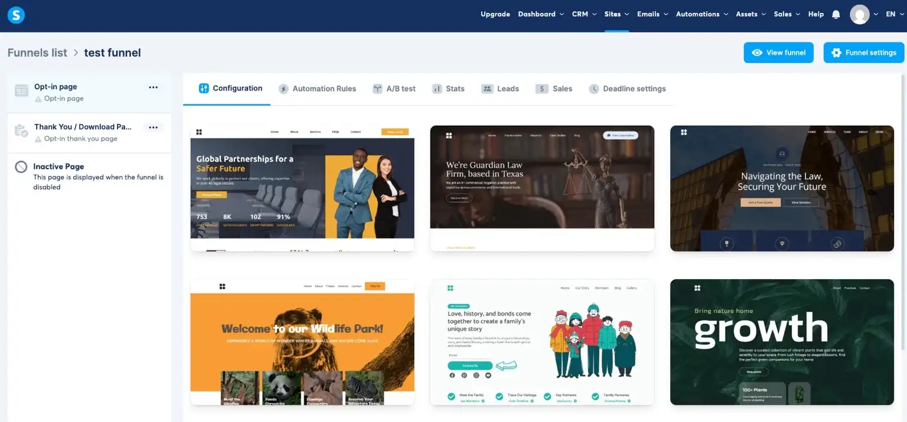Click the lightning icon on Automation Rules tab
This screenshot has height=422, width=907.
tap(285, 89)
